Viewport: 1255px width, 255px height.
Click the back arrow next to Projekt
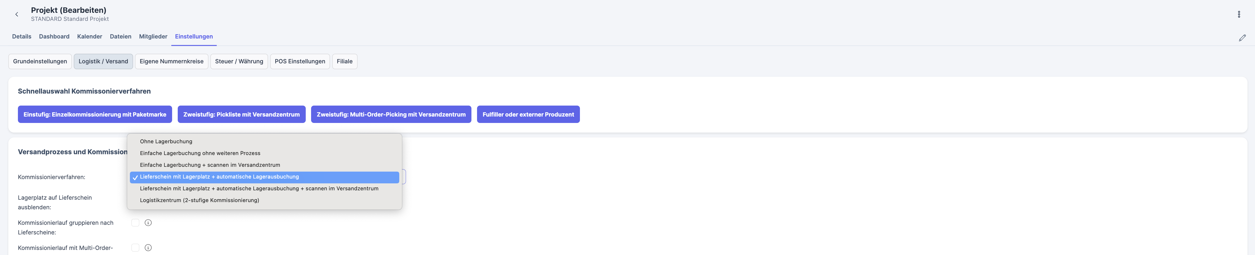point(17,14)
